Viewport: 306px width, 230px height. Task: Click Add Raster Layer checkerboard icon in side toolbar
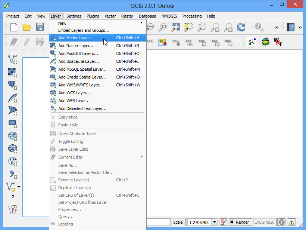point(13,73)
